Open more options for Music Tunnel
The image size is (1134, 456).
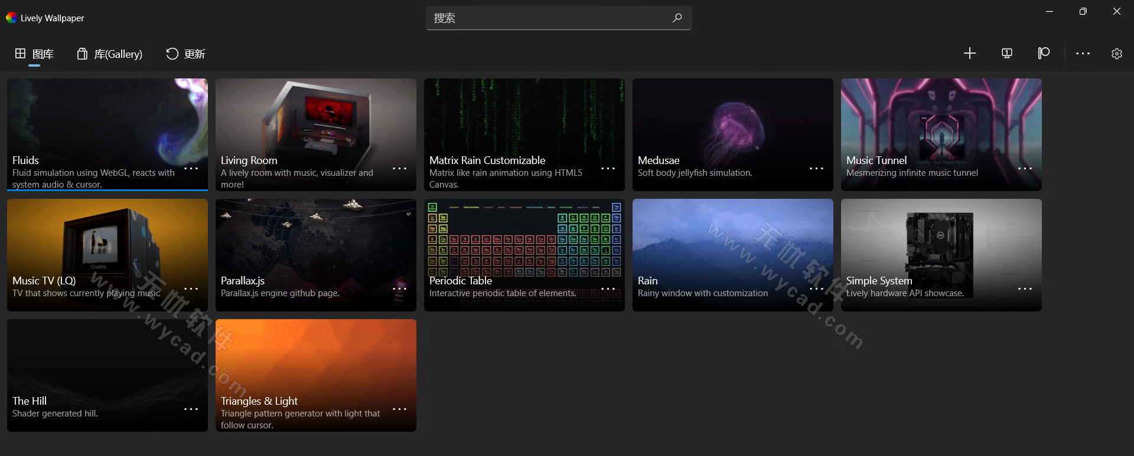point(1025,169)
